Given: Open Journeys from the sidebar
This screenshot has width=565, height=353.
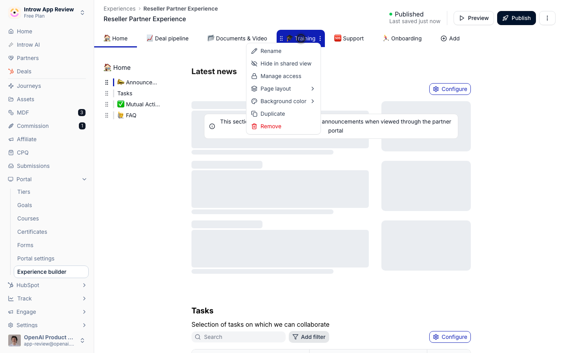Looking at the screenshot, I should 47,86.
